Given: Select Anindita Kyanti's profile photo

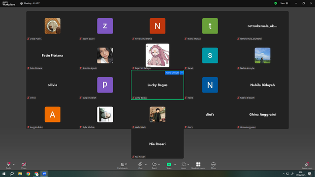Looking at the screenshot, I should point(105,56).
